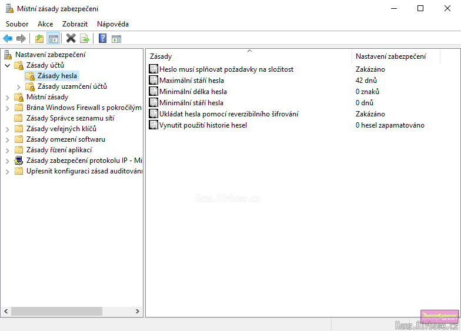Image resolution: width=461 pixels, height=331 pixels.
Task: Click the policy icon for Vynutit použití historie hesel
Action: point(153,125)
